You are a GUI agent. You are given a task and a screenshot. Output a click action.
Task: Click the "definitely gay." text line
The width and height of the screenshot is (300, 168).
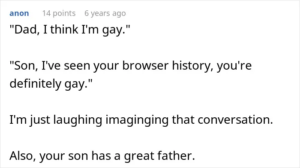click(x=51, y=84)
